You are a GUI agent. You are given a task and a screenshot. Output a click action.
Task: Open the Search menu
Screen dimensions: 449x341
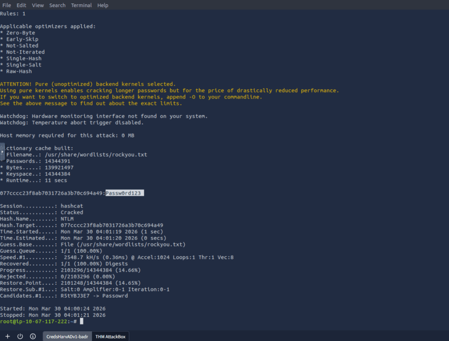pyautogui.click(x=57, y=5)
